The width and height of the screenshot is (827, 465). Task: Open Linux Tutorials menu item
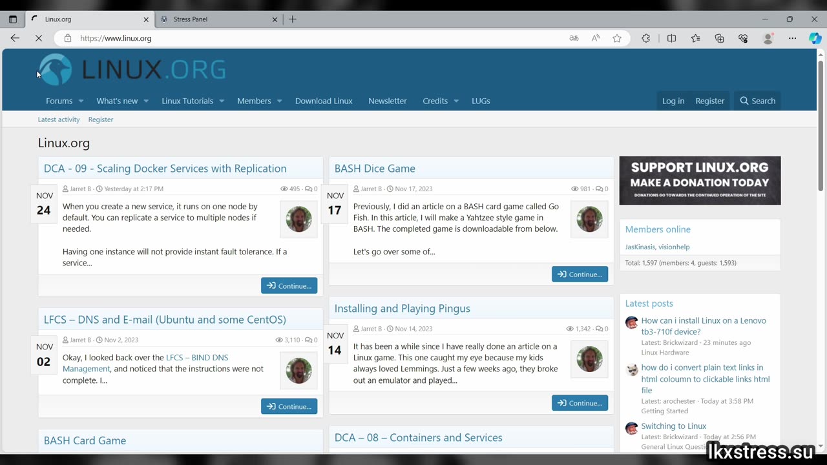pos(187,101)
